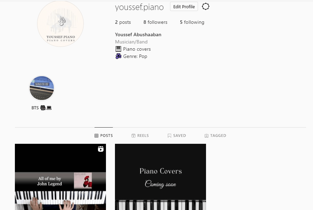Click the Tagged person icon
This screenshot has width=313, height=210.
[x=206, y=136]
